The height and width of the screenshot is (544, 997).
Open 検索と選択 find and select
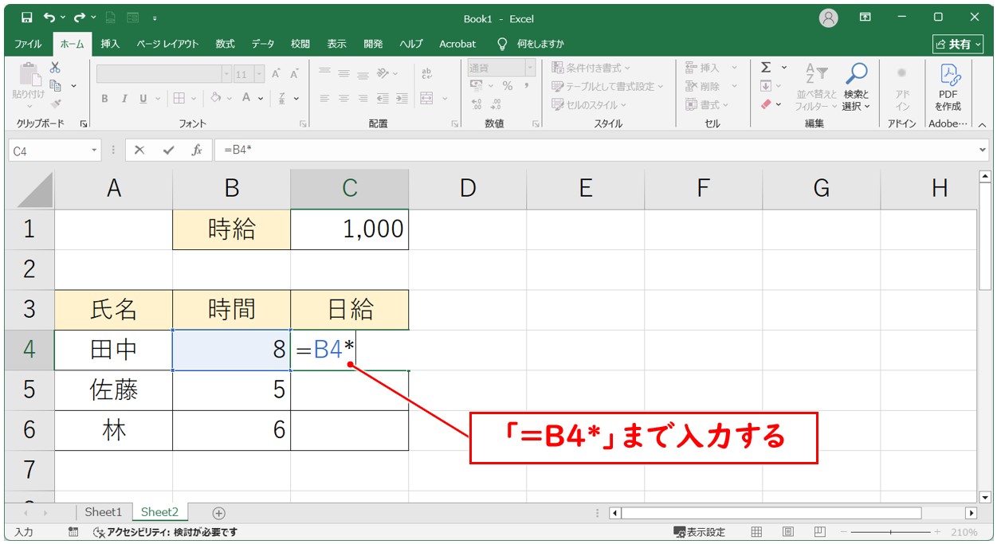pos(857,86)
